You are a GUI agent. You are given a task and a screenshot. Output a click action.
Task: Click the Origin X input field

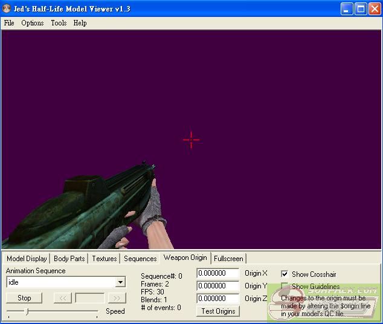(217, 273)
